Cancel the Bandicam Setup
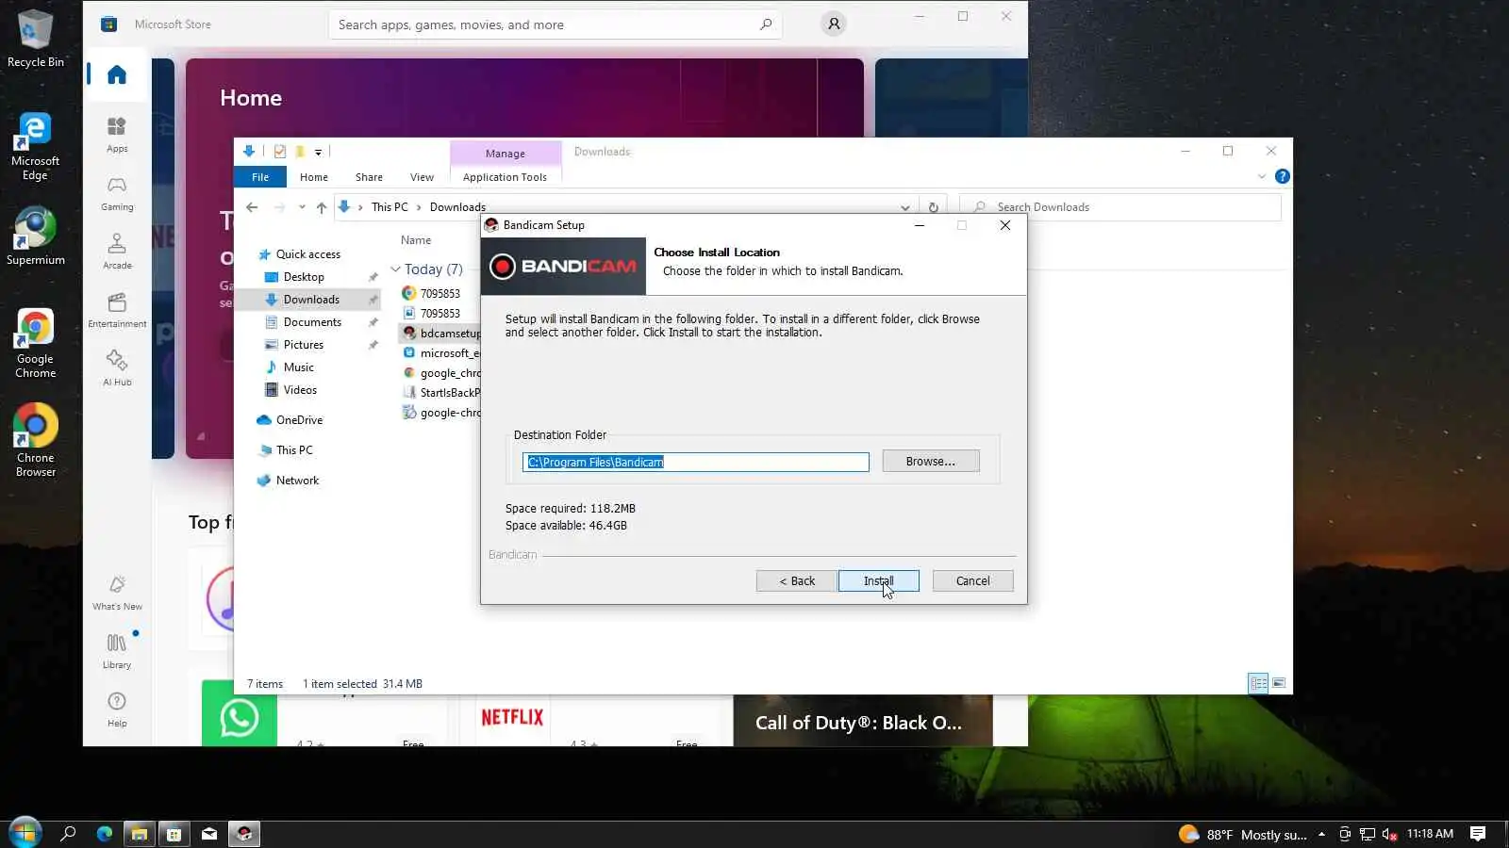Image resolution: width=1509 pixels, height=848 pixels. (x=973, y=580)
